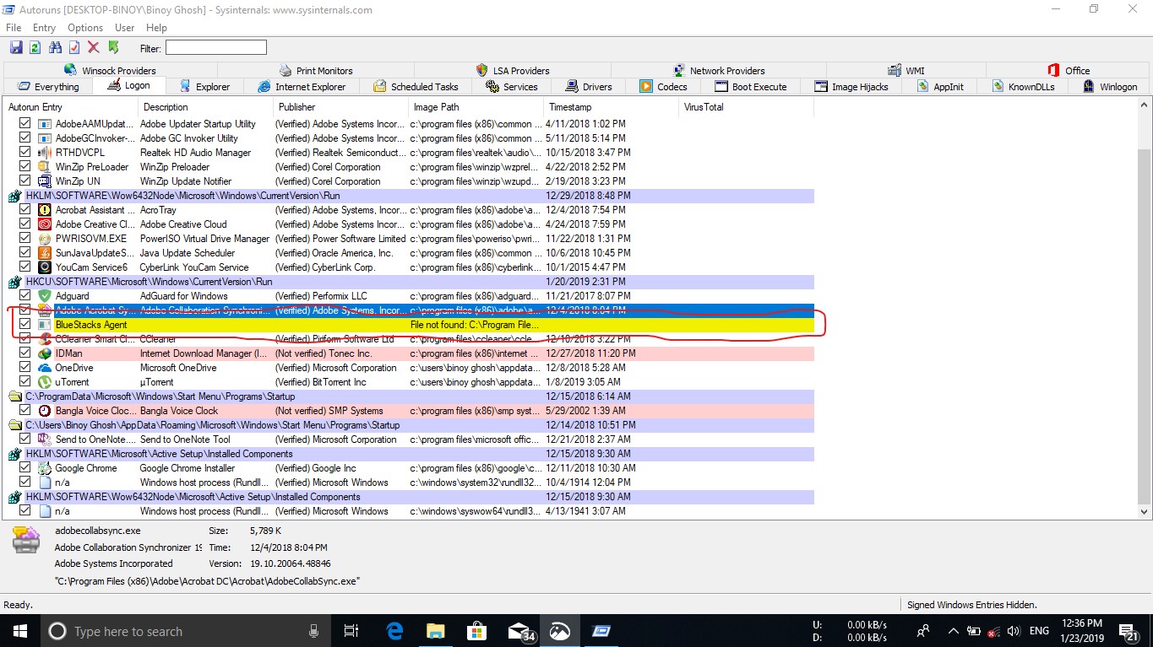1153x647 pixels.
Task: Select the PWRISOVM.EXE entry
Action: [x=410, y=239]
